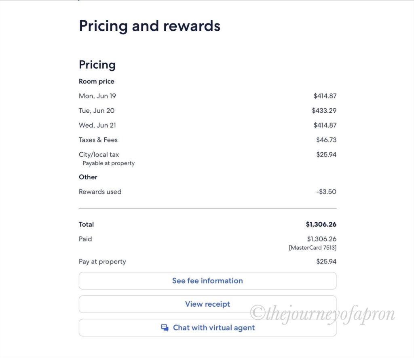Screen dimensions: 414x358
Task: Select the Pricing and rewards heading
Action: tap(150, 26)
